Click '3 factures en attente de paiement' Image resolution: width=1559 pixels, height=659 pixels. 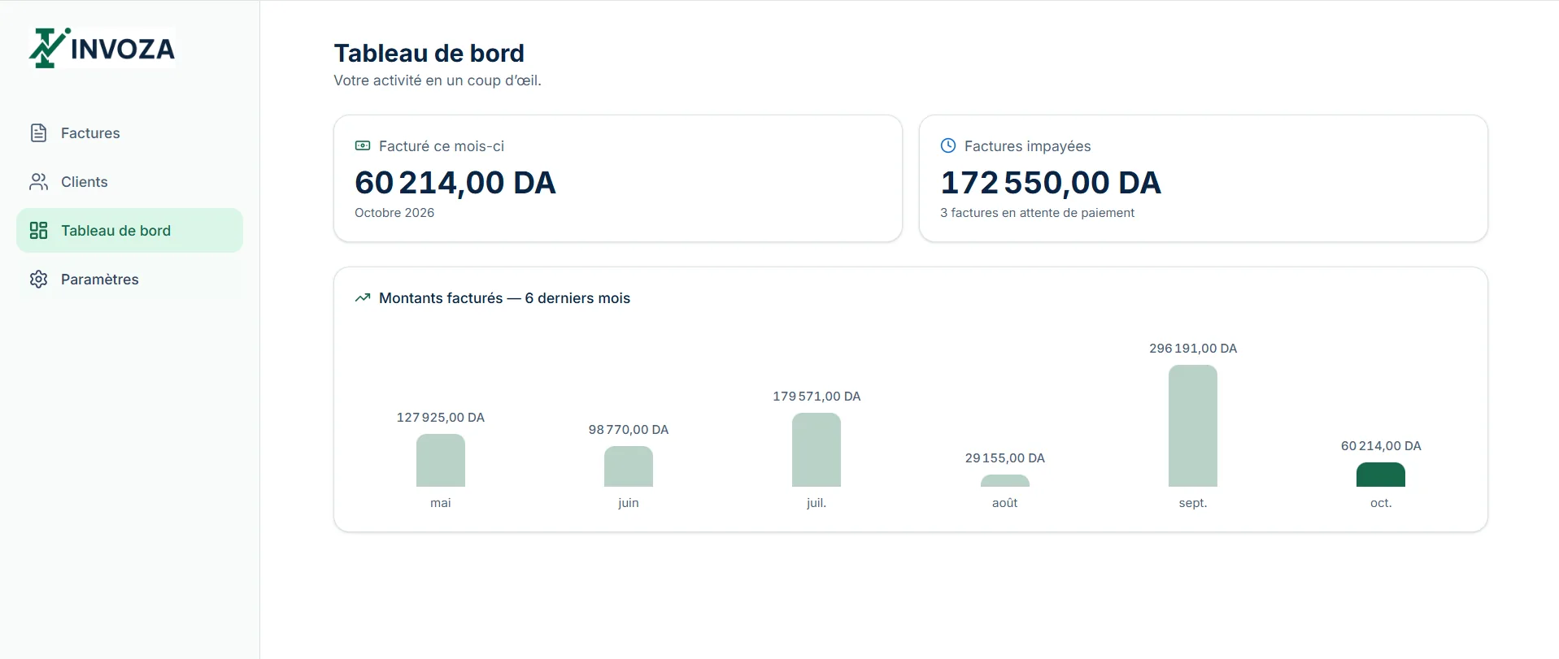pyautogui.click(x=1037, y=213)
